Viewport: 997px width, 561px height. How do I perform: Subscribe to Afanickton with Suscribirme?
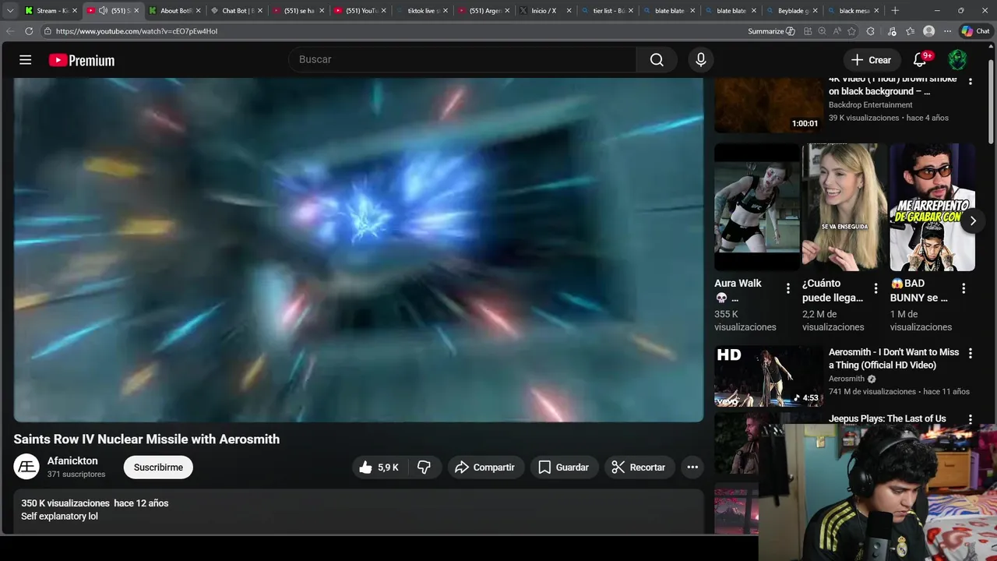tap(158, 467)
